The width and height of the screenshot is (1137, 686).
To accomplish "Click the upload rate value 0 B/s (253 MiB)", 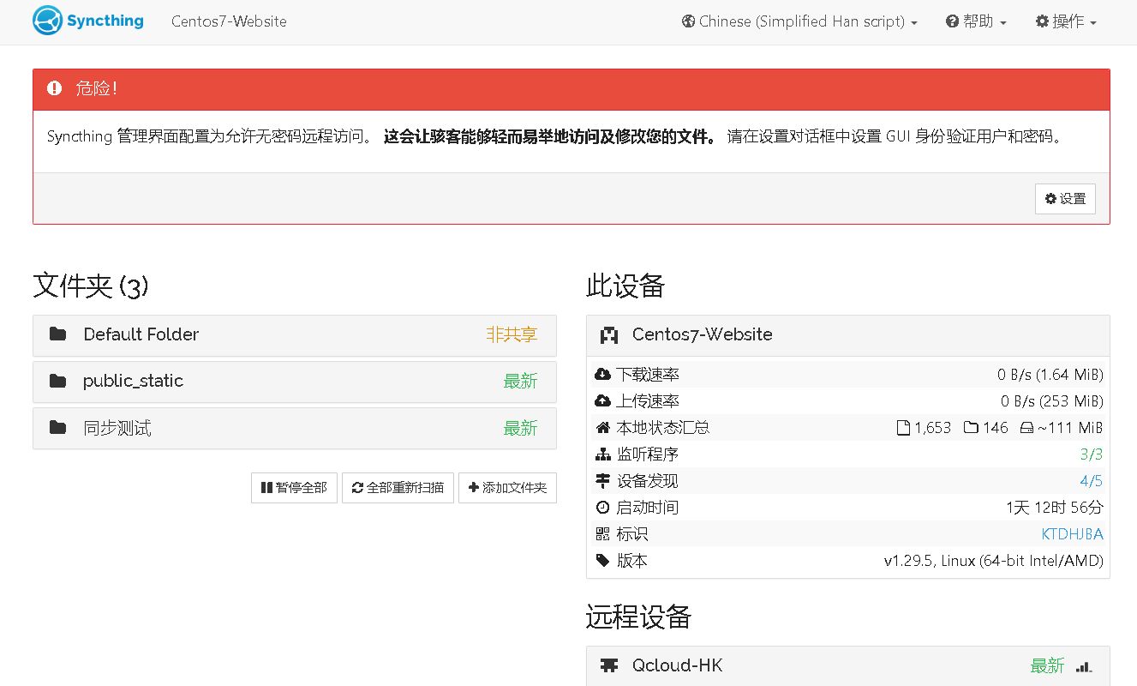I will pyautogui.click(x=1052, y=401).
